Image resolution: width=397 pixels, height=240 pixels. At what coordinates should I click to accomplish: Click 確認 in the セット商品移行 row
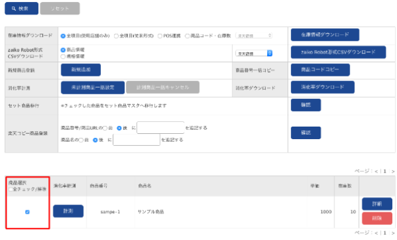306,105
